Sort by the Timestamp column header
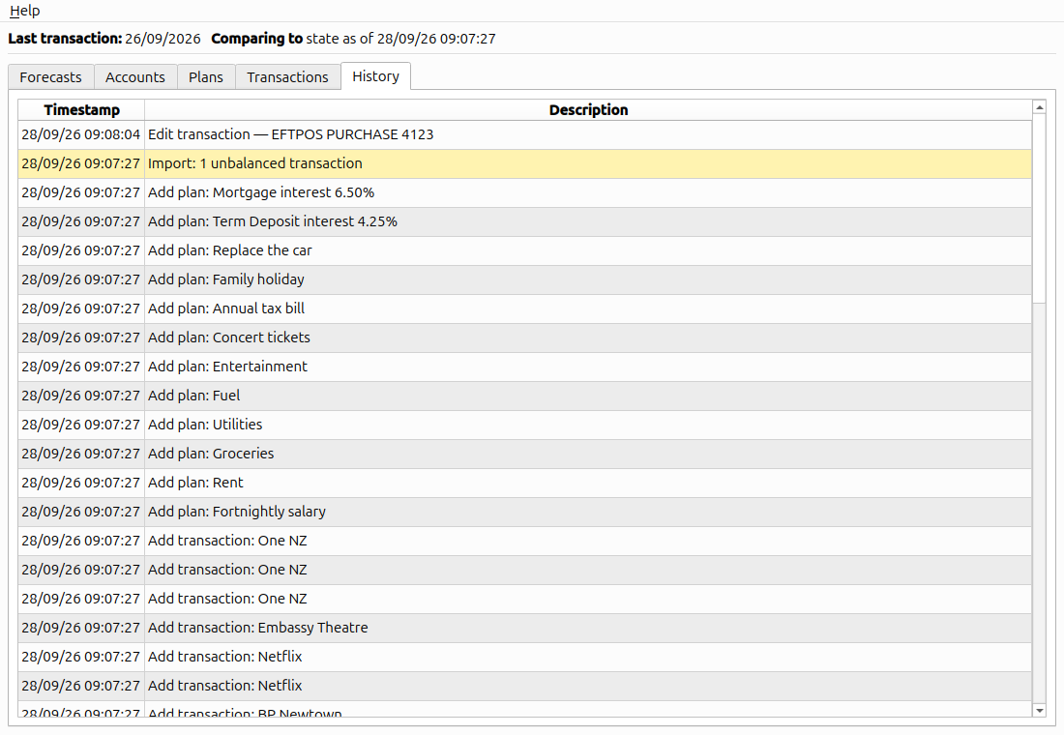This screenshot has height=735, width=1064. point(81,110)
